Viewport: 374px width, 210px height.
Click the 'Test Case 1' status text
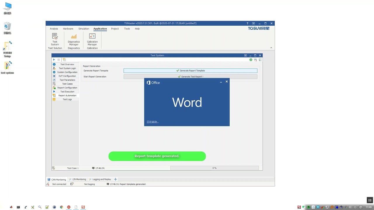pyautogui.click(x=73, y=168)
